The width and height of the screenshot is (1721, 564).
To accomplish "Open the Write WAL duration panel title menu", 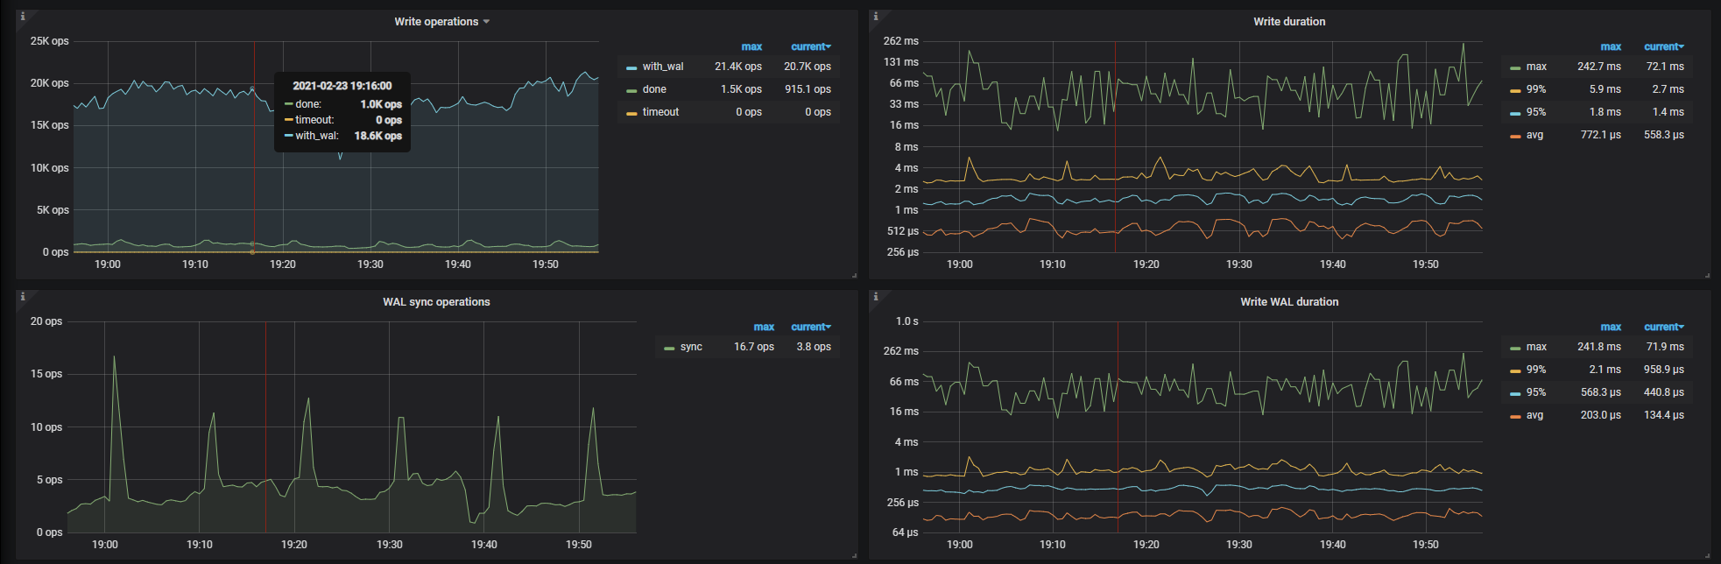I will (1288, 302).
